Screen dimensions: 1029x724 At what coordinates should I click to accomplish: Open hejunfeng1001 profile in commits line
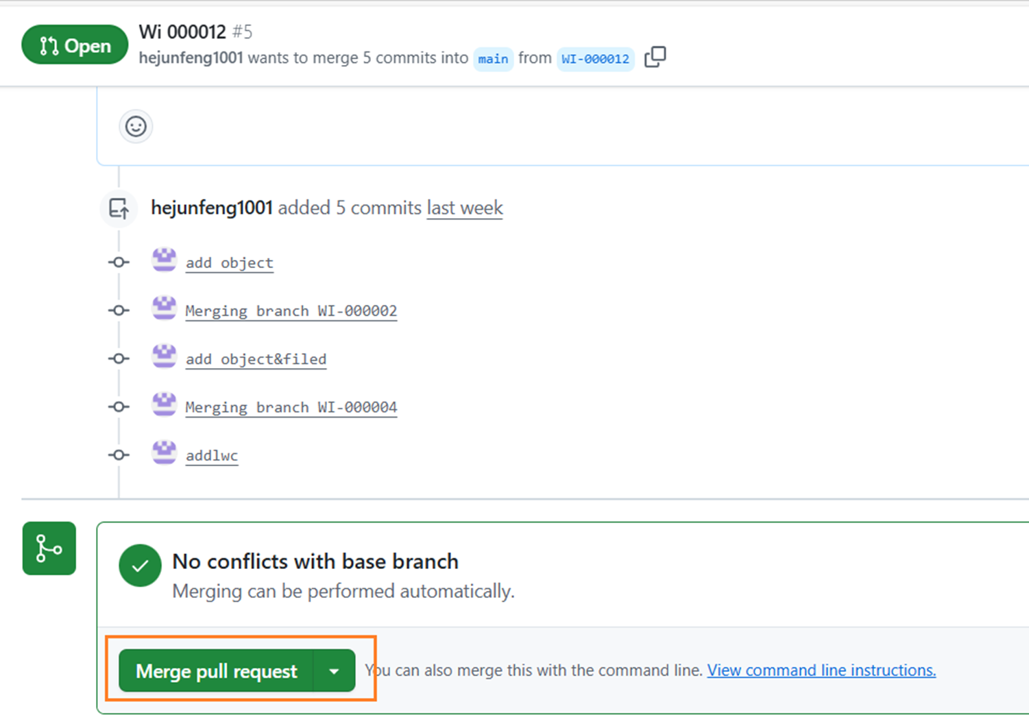pyautogui.click(x=212, y=208)
